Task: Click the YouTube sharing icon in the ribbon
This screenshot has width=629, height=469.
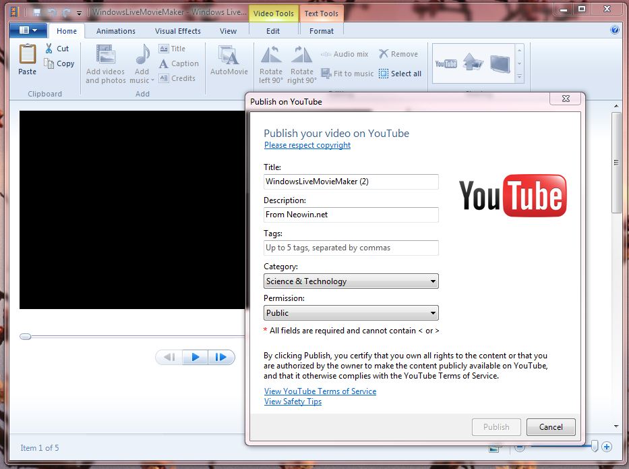Action: pyautogui.click(x=446, y=63)
